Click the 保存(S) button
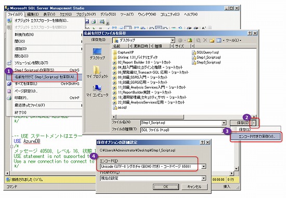 pyautogui.click(x=241, y=123)
